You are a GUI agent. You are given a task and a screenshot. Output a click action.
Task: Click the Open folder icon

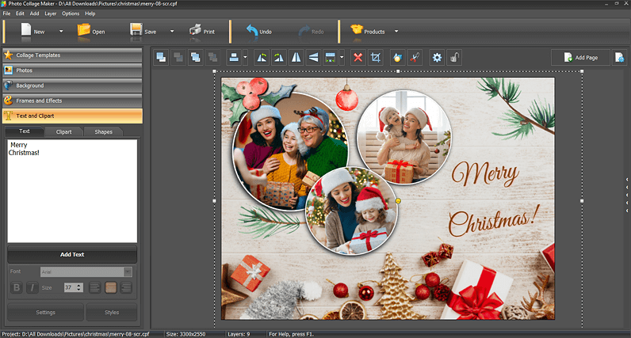[x=84, y=30]
